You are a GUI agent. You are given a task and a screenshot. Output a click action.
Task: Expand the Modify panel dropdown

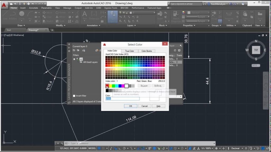click(x=61, y=26)
